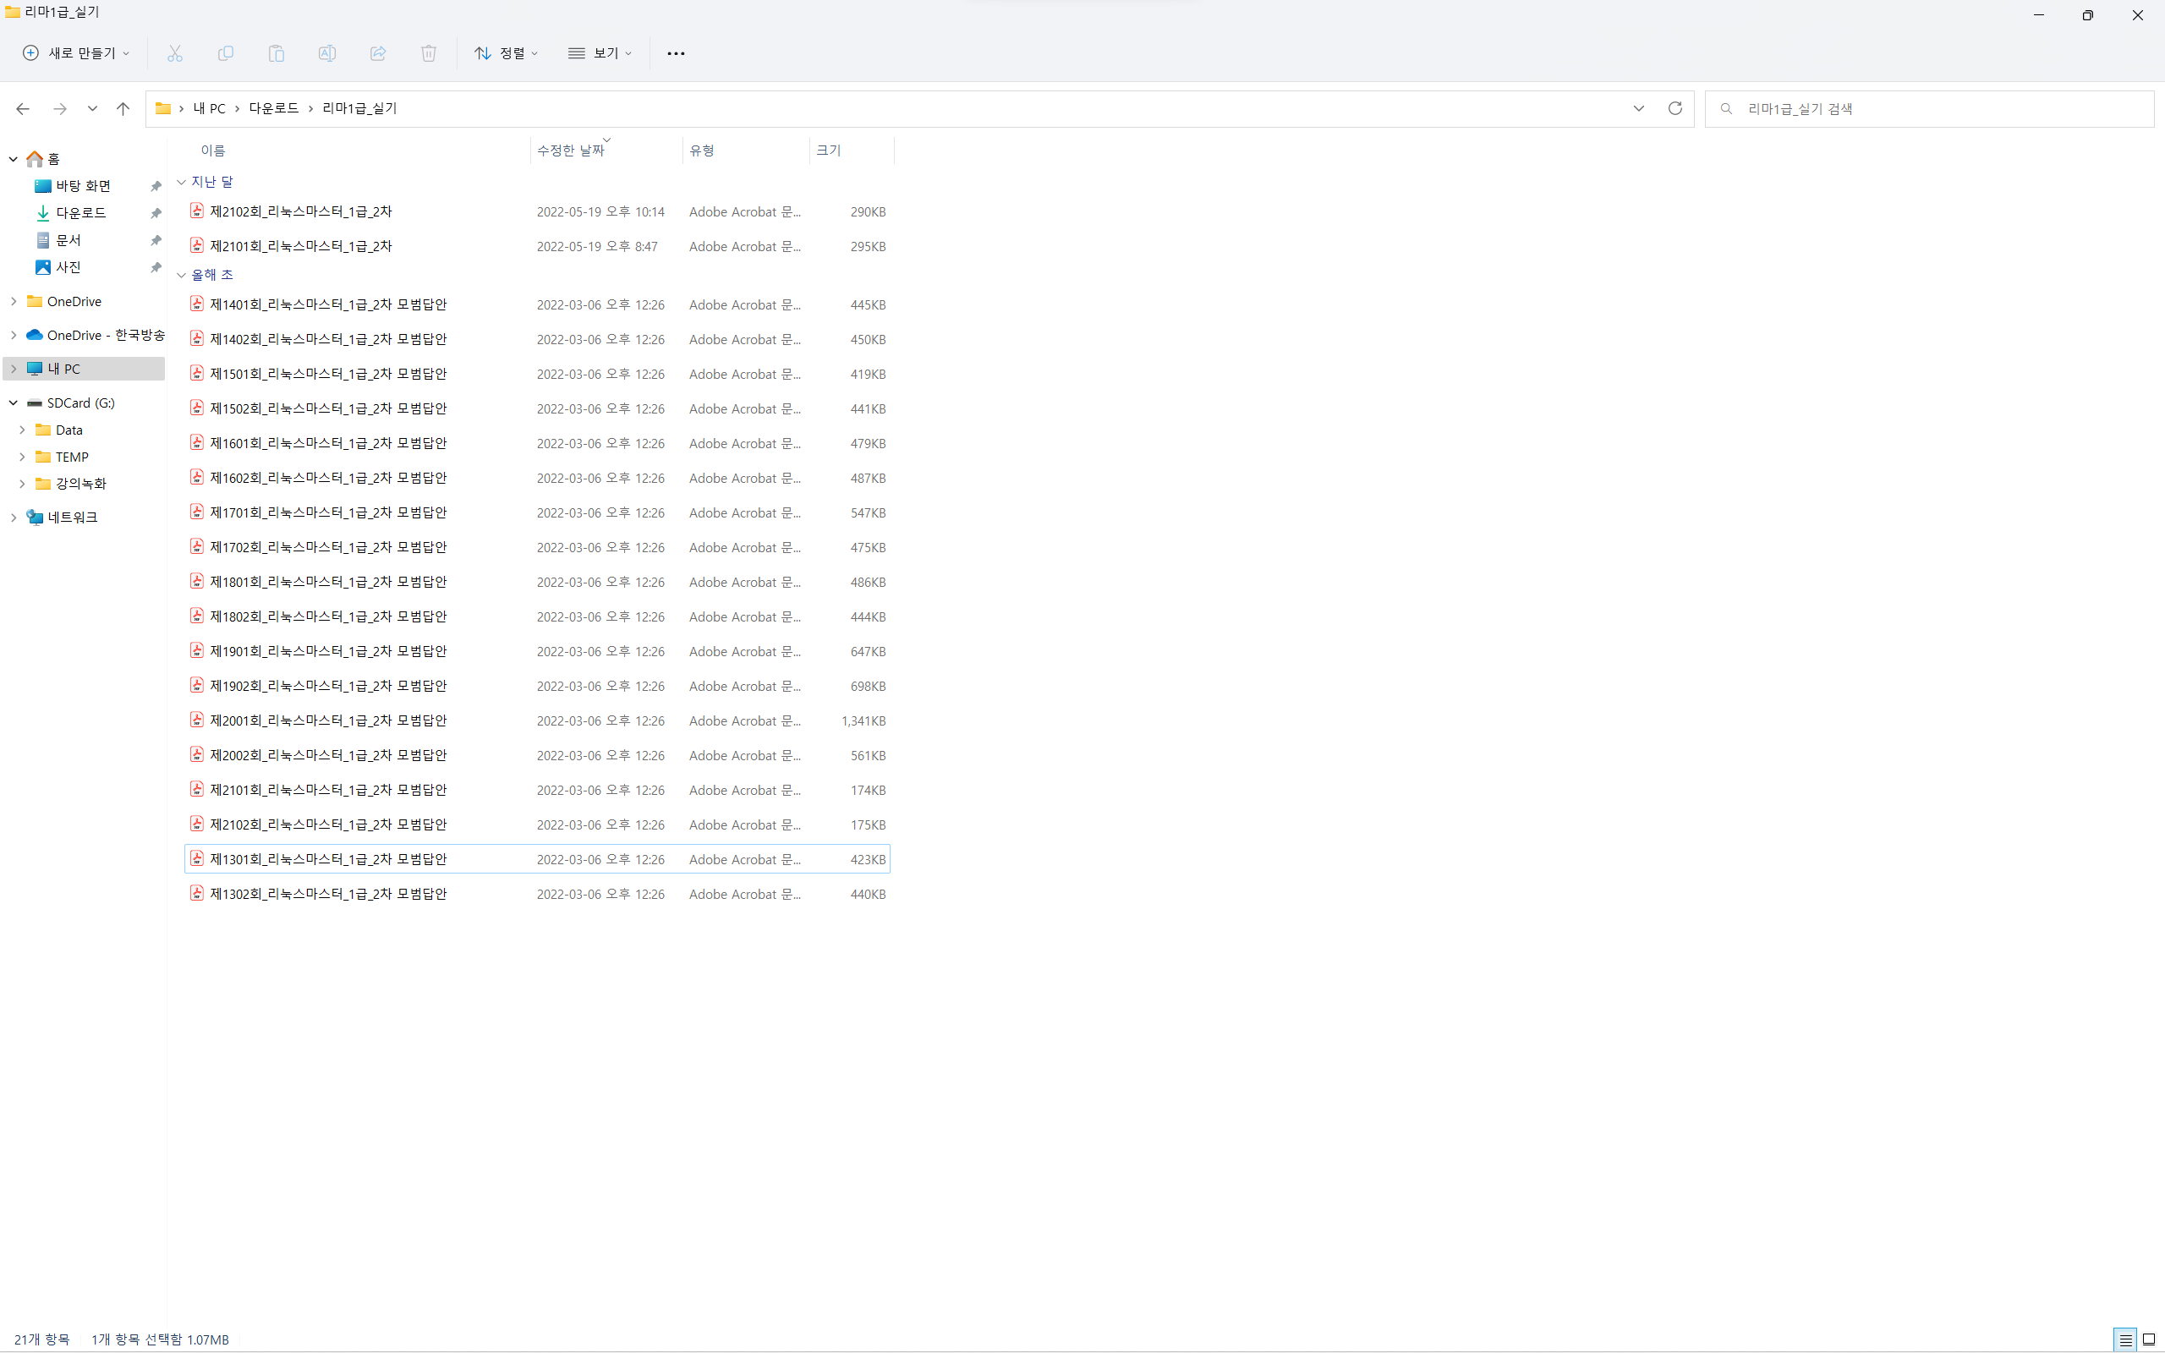
Task: Collapse the 올해 초 file group
Action: pyautogui.click(x=182, y=275)
